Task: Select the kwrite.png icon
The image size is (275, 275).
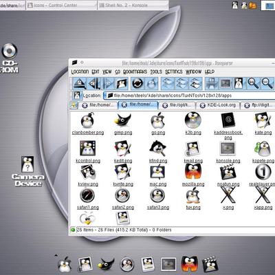Action: pos(123,173)
